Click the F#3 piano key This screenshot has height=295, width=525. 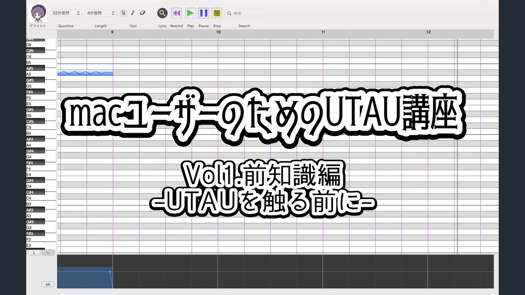[x=36, y=234]
